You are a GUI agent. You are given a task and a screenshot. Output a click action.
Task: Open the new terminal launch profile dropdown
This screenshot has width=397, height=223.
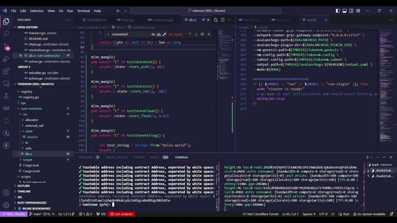[x=372, y=157]
